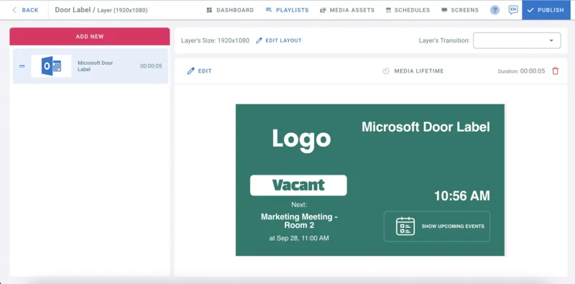The height and width of the screenshot is (284, 575).
Task: Click the Edit Layout pencil icon
Action: coord(259,40)
